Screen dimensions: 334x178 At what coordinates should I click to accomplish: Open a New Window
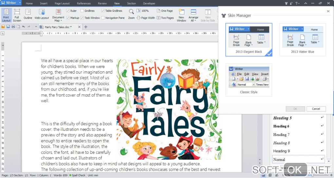click(181, 15)
